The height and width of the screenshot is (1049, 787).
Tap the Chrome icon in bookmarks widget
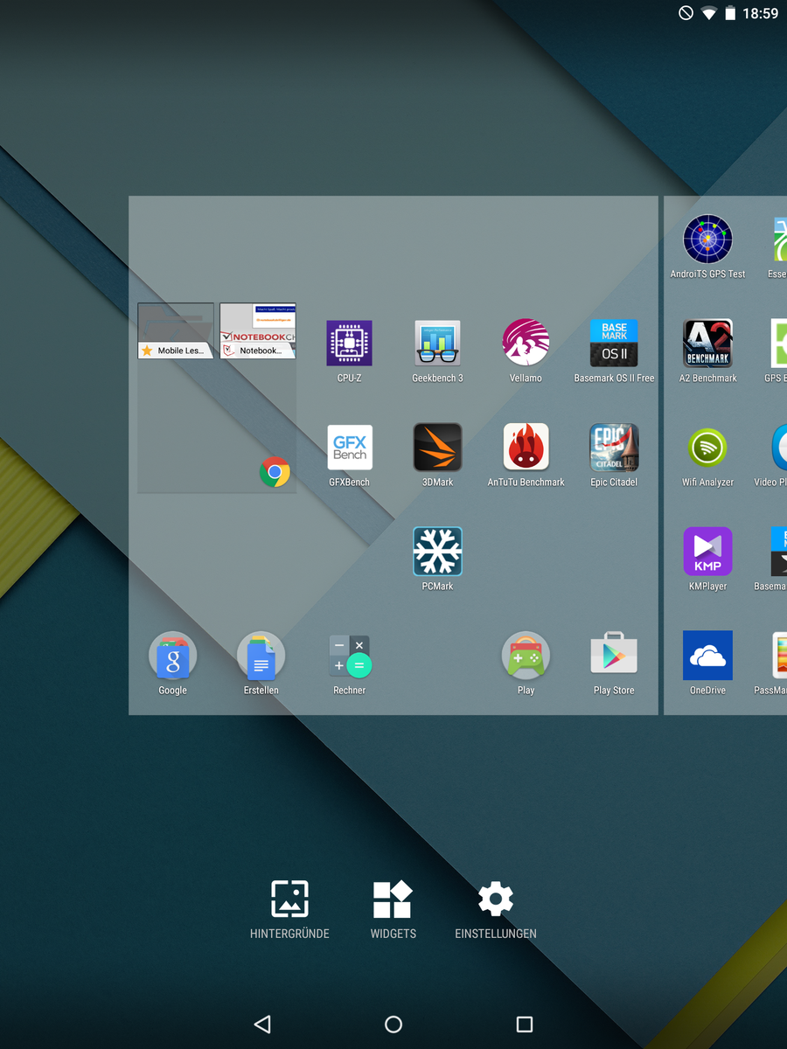click(x=275, y=472)
